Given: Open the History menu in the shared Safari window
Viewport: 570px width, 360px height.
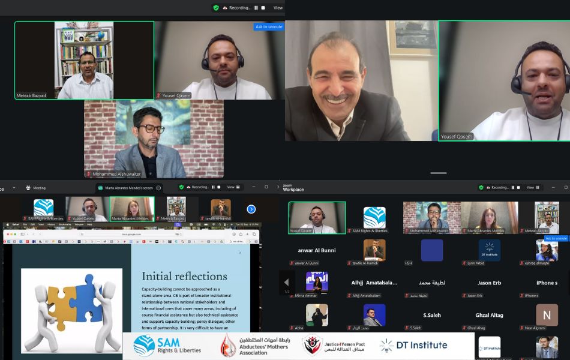Looking at the screenshot, I should [x=50, y=224].
